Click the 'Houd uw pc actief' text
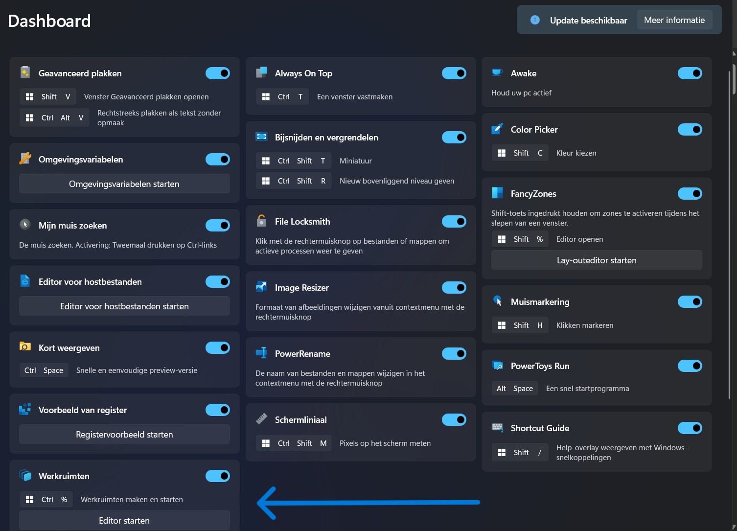737x531 pixels. coord(521,92)
